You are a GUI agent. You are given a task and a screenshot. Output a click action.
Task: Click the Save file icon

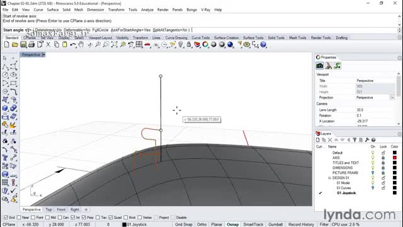coord(23,45)
